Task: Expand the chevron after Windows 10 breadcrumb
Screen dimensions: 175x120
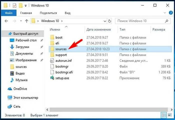Action: (62, 21)
